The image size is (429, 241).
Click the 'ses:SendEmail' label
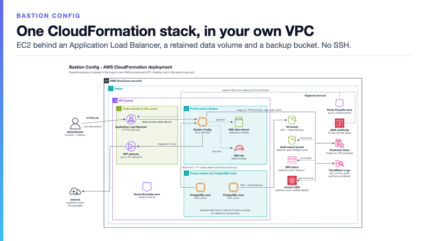[x=306, y=178]
